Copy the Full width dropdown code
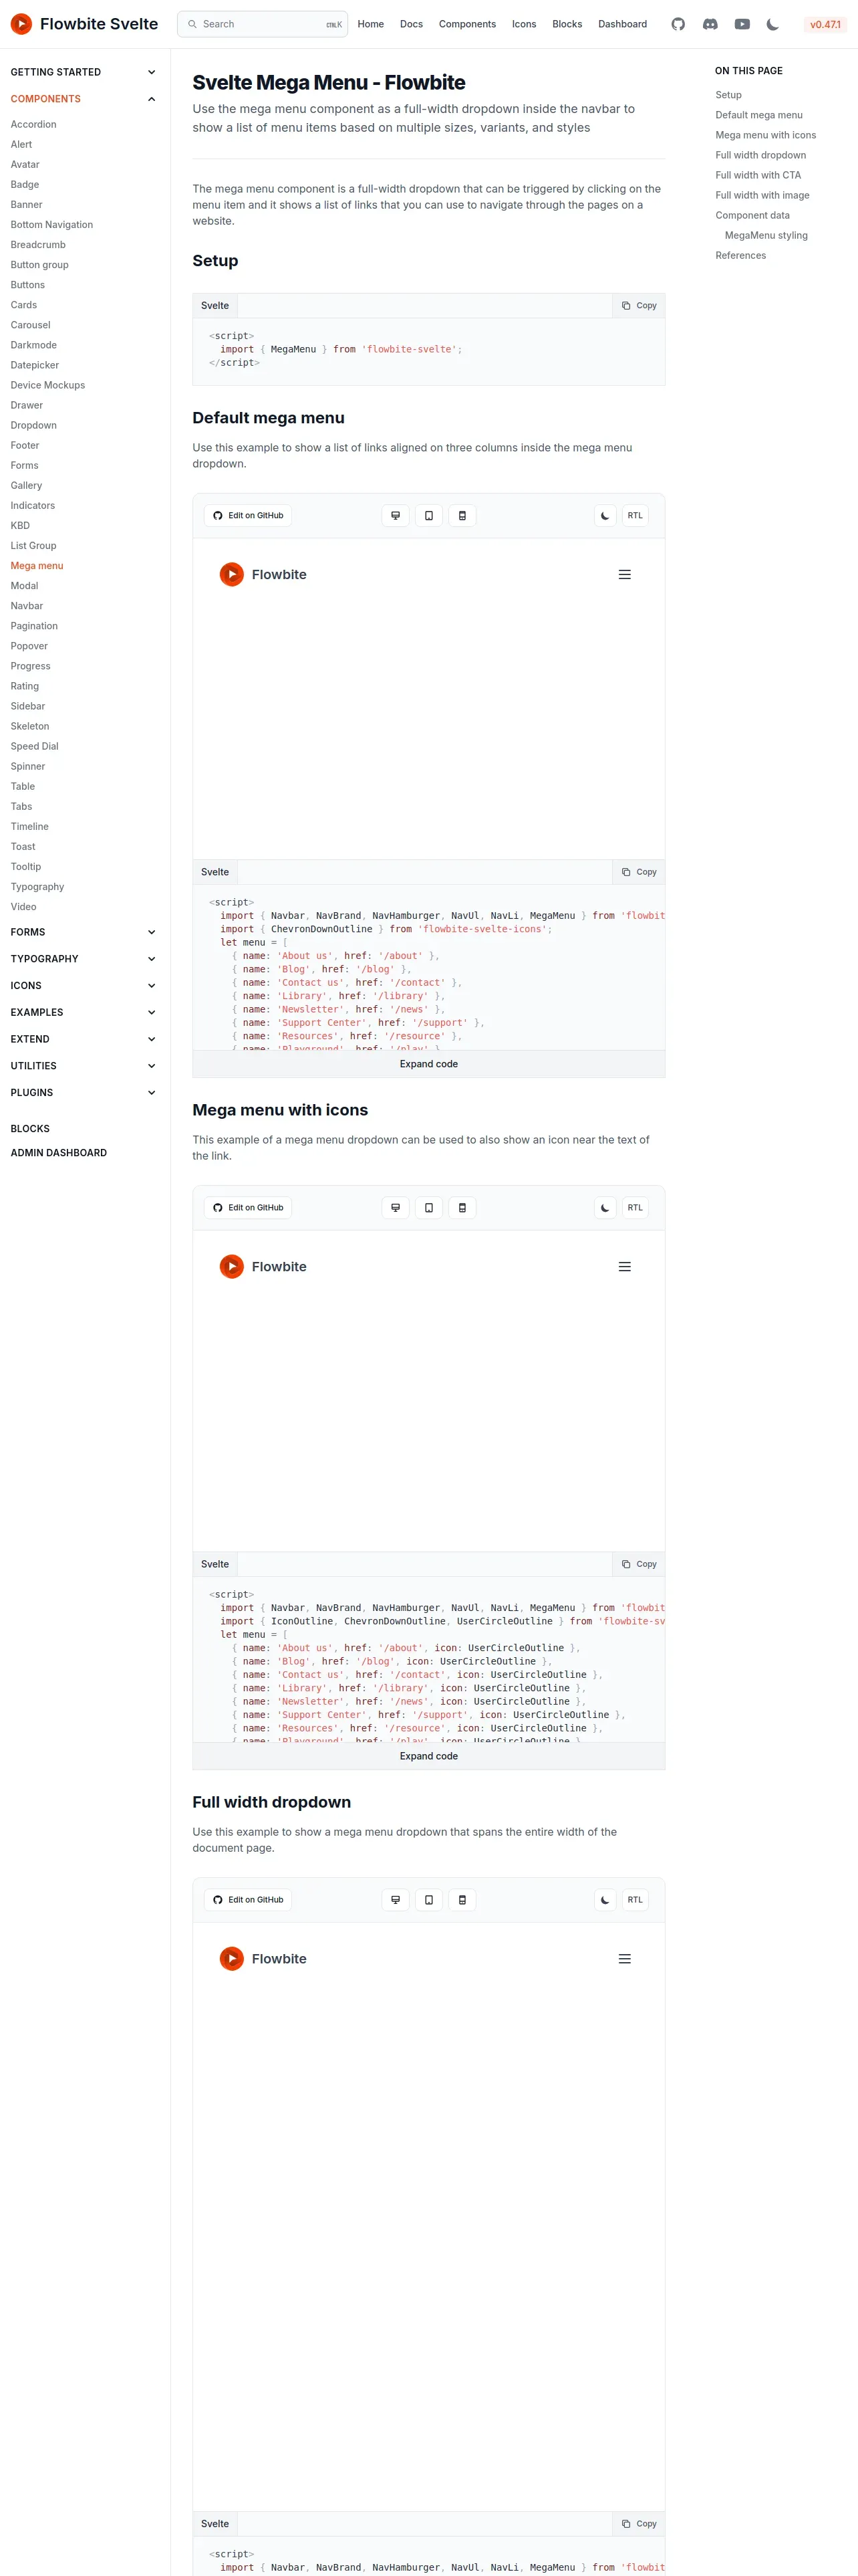Screen dimensions: 858x2576 pyautogui.click(x=639, y=2524)
